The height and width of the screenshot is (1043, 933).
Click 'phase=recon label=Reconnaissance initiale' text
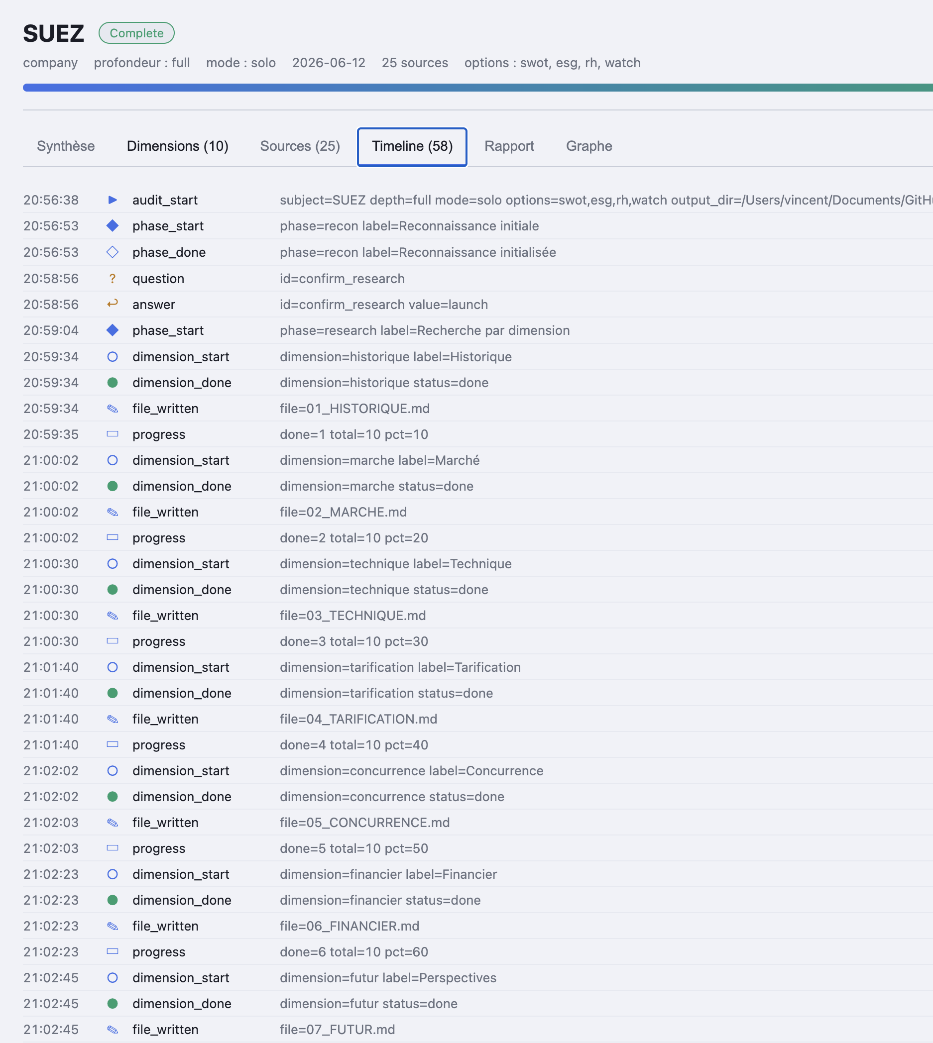tap(409, 226)
